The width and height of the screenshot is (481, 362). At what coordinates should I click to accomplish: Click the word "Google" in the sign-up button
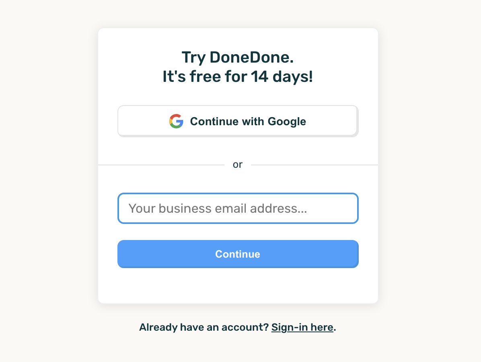287,121
